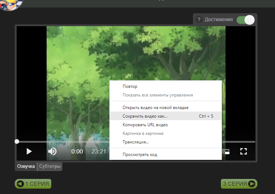The width and height of the screenshot is (275, 194).
Task: Switch to the Субтитры tab
Action: [x=50, y=166]
